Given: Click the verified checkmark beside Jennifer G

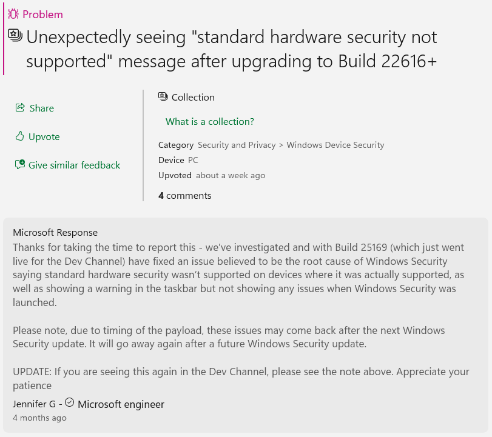Looking at the screenshot, I should click(x=70, y=402).
